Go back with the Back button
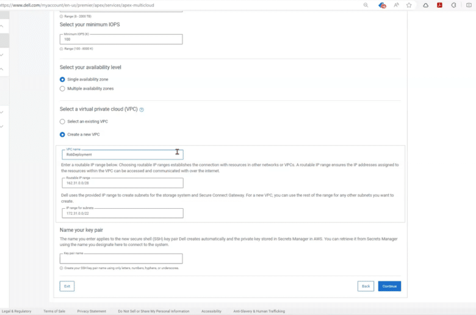The height and width of the screenshot is (315, 476). 366,286
